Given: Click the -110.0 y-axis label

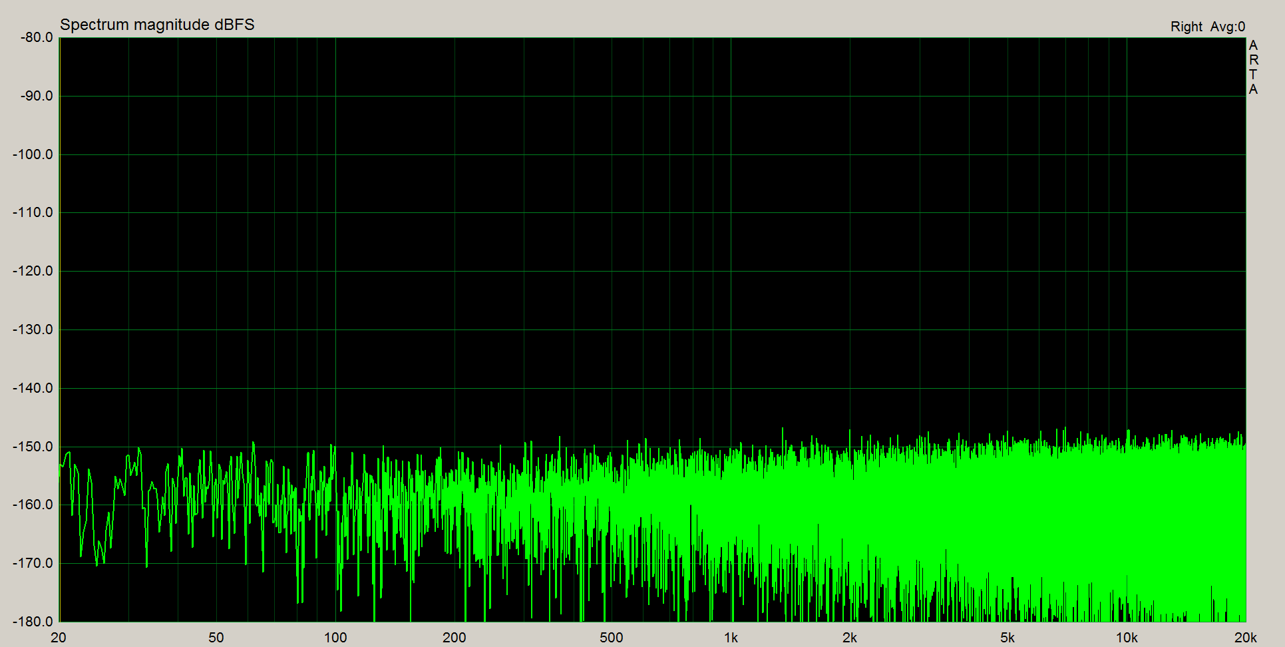Looking at the screenshot, I should 33,212.
